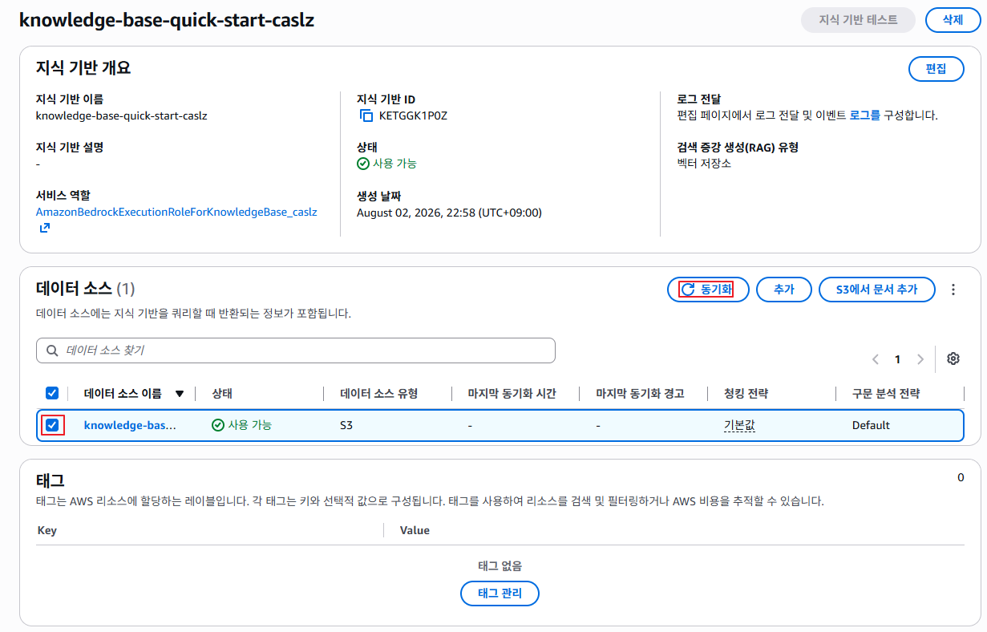Toggle the select-all data sources checkbox

tap(52, 393)
